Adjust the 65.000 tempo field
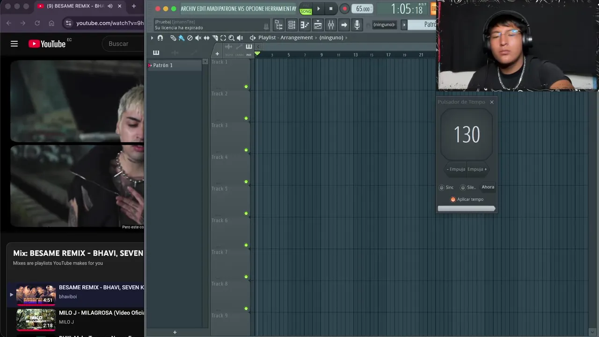The width and height of the screenshot is (599, 337). [363, 9]
